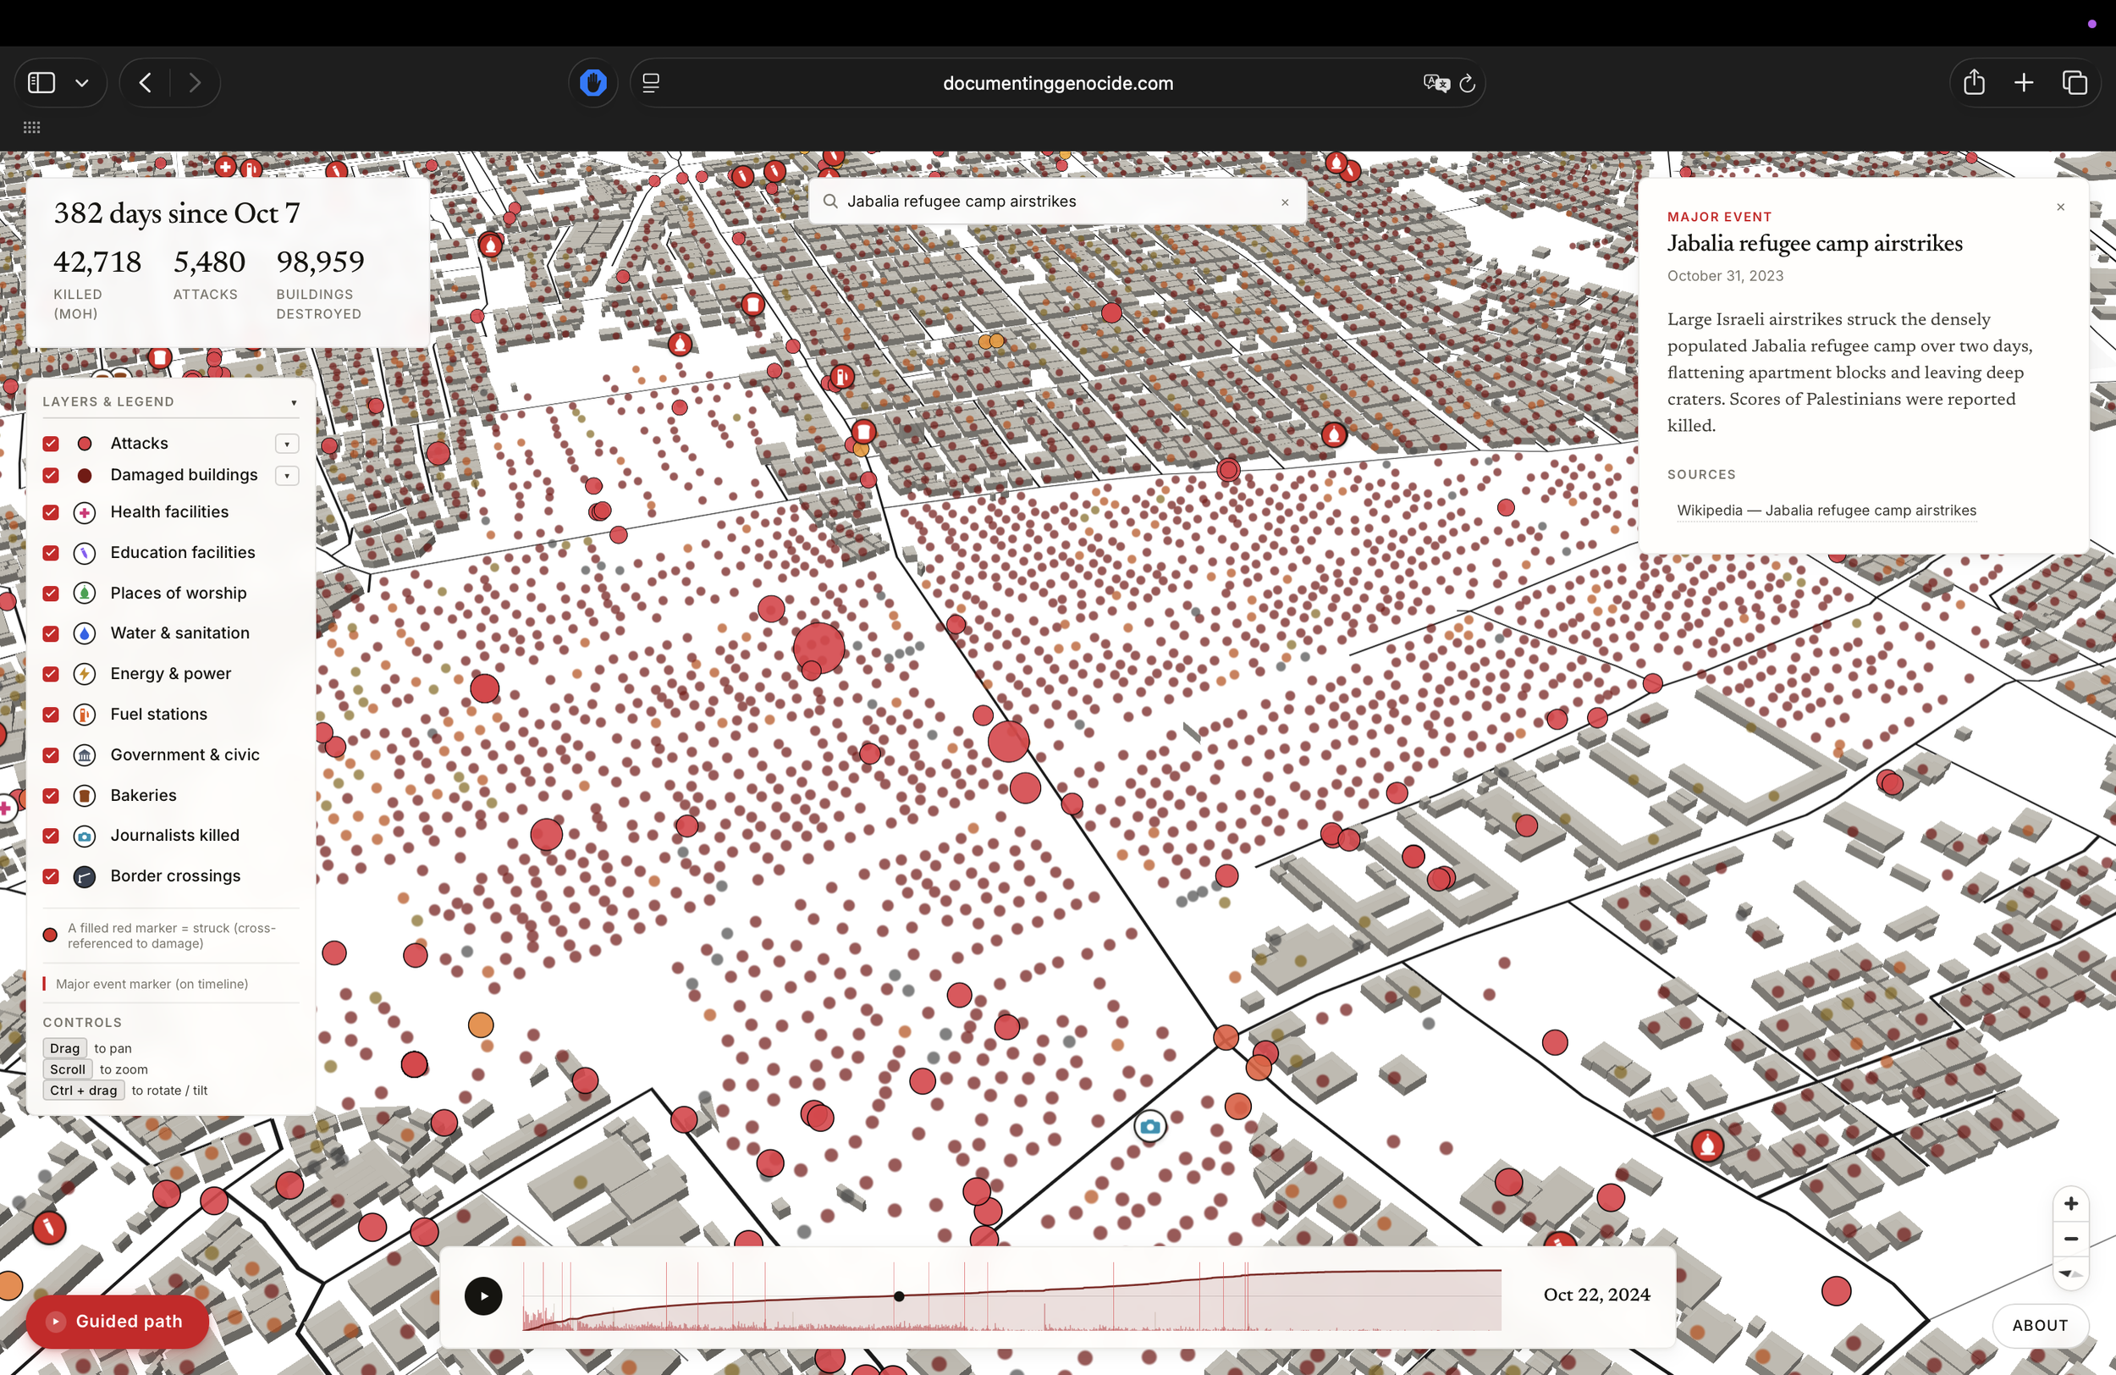
Task: Click the Education facilities legend icon
Action: pos(85,552)
